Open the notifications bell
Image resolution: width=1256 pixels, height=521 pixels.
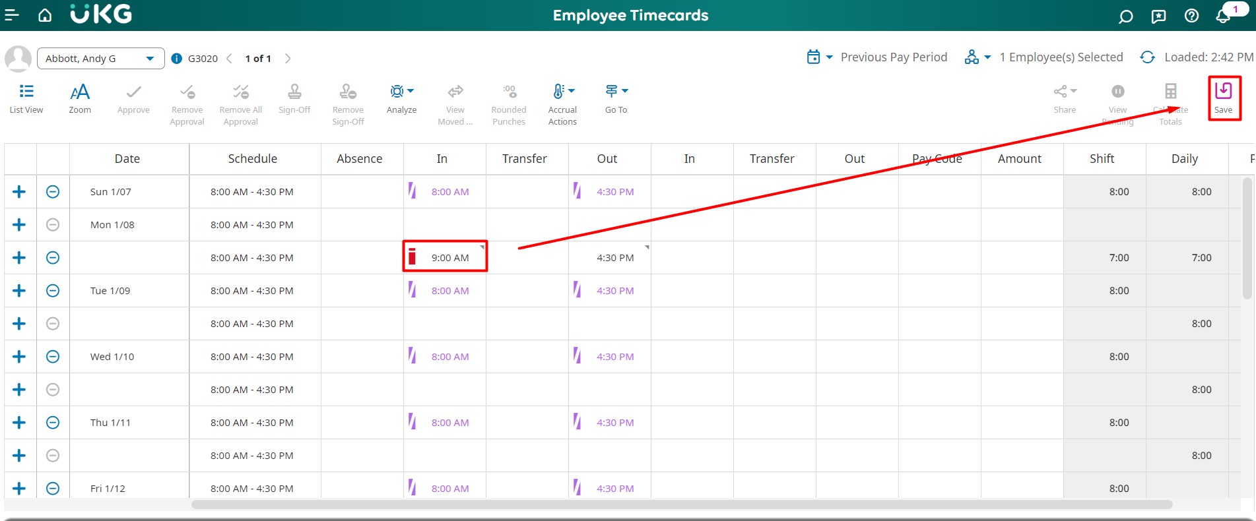(x=1223, y=16)
